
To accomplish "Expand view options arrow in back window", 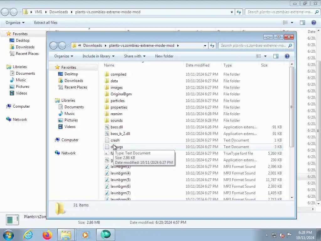I will 292,23.
